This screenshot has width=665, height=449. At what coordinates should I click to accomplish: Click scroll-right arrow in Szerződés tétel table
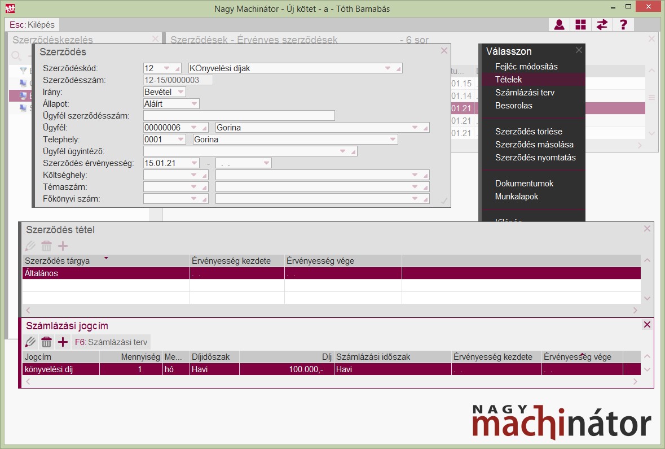tap(635, 310)
